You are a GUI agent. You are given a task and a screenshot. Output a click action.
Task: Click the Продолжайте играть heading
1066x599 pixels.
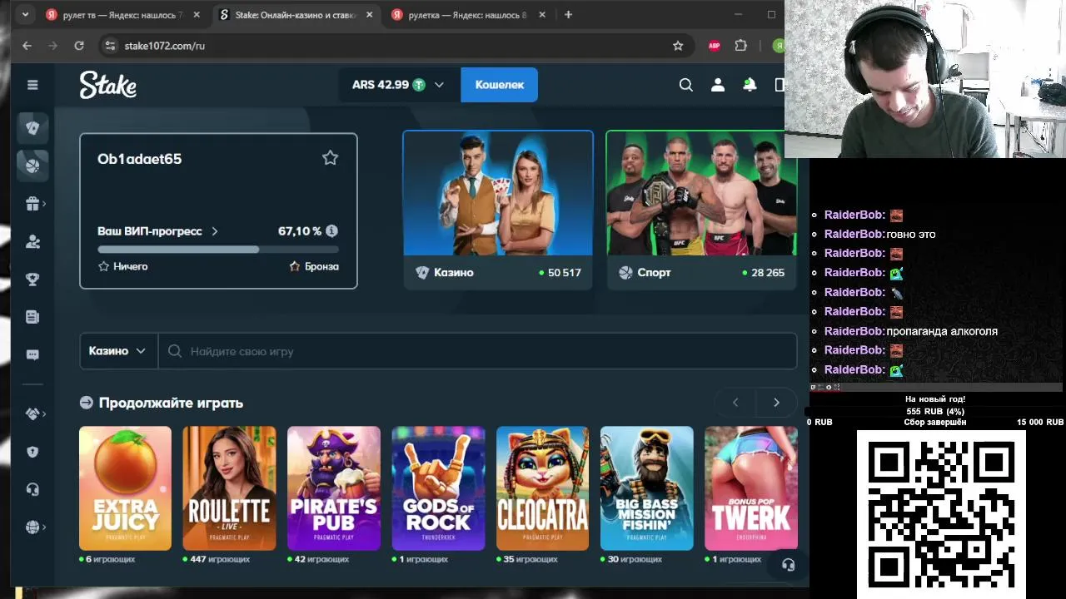point(171,403)
